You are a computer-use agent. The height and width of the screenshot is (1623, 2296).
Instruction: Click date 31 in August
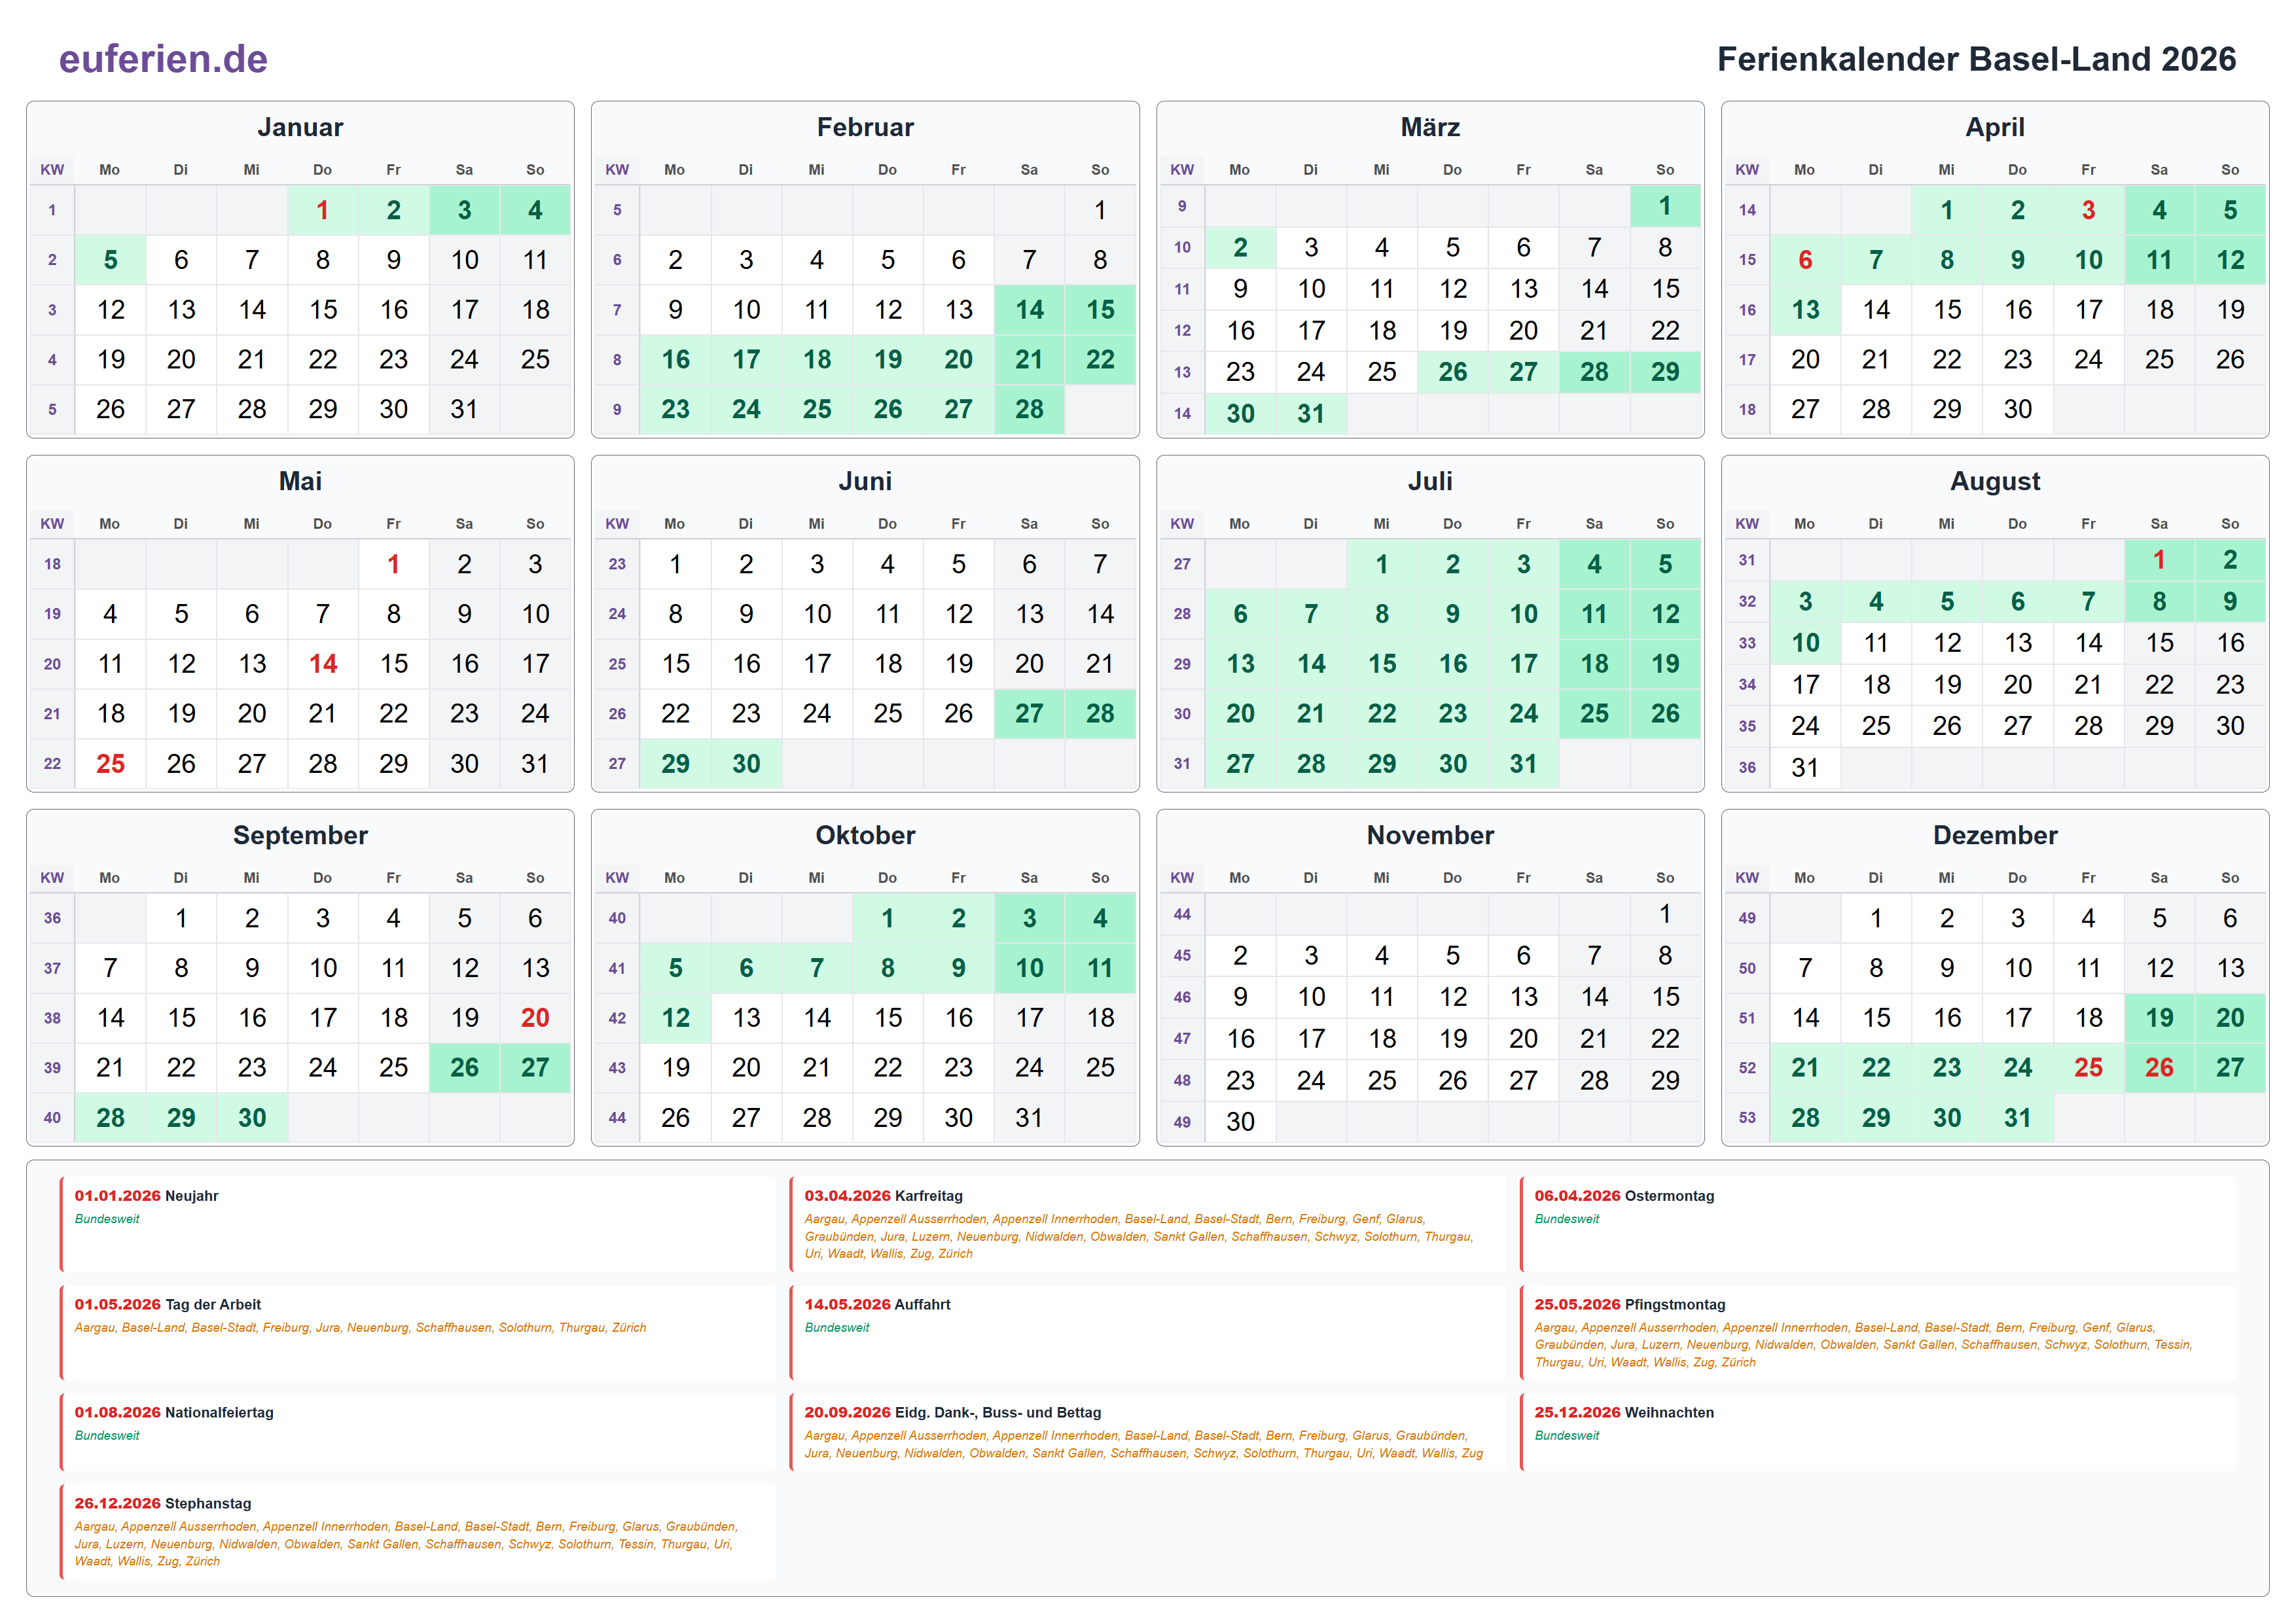coord(1805,768)
